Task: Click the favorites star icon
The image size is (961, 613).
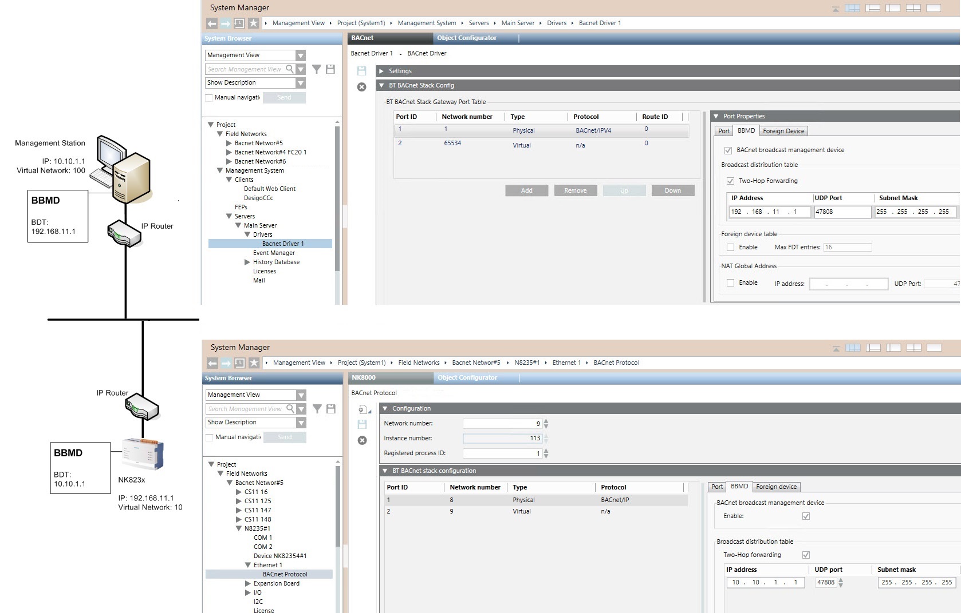Action: (253, 23)
